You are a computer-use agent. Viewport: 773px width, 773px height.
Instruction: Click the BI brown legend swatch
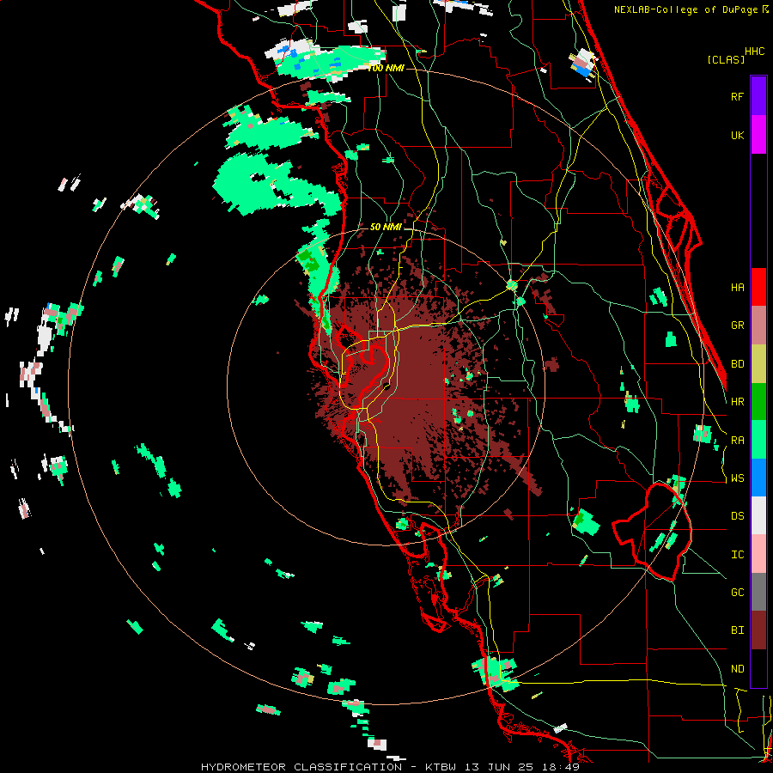758,630
